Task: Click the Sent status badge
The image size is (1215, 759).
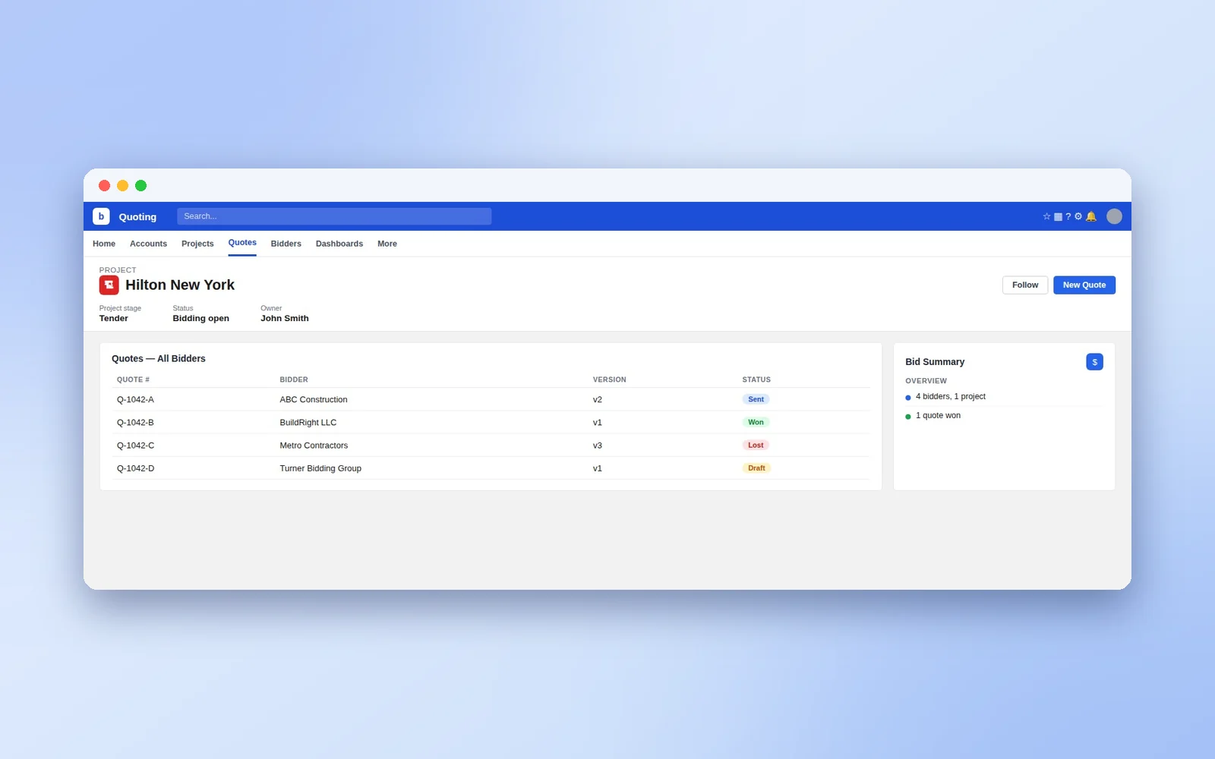Action: tap(756, 399)
